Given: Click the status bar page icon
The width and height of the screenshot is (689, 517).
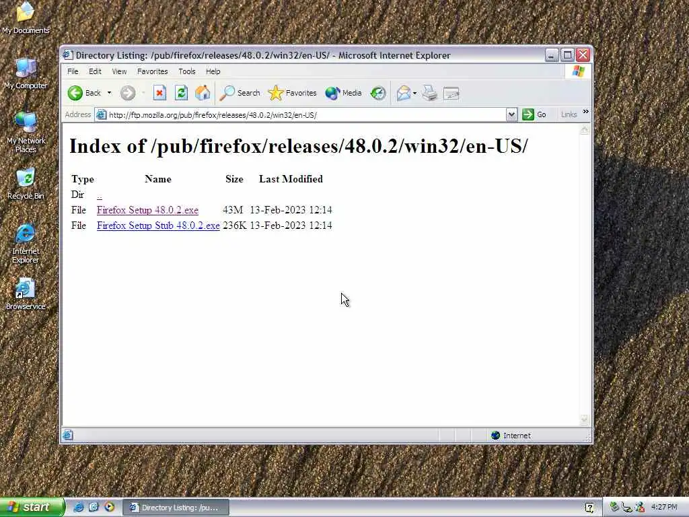Looking at the screenshot, I should point(68,436).
